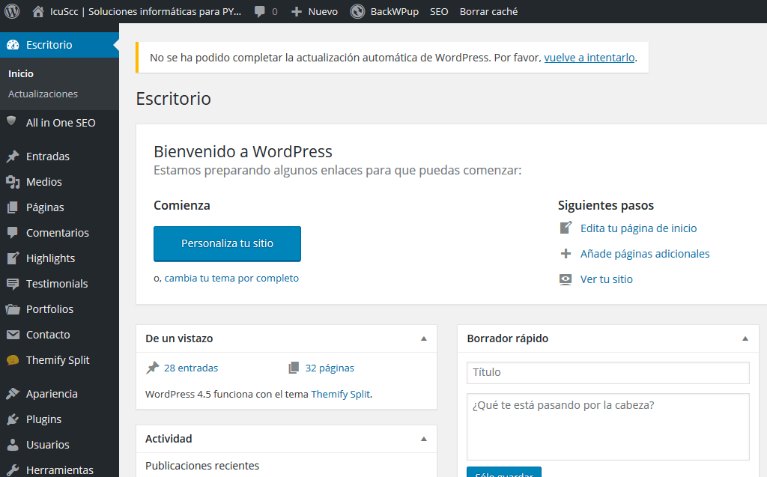The height and width of the screenshot is (477, 767).
Task: Click the Personaliza tu sitio button
Action: pyautogui.click(x=227, y=243)
